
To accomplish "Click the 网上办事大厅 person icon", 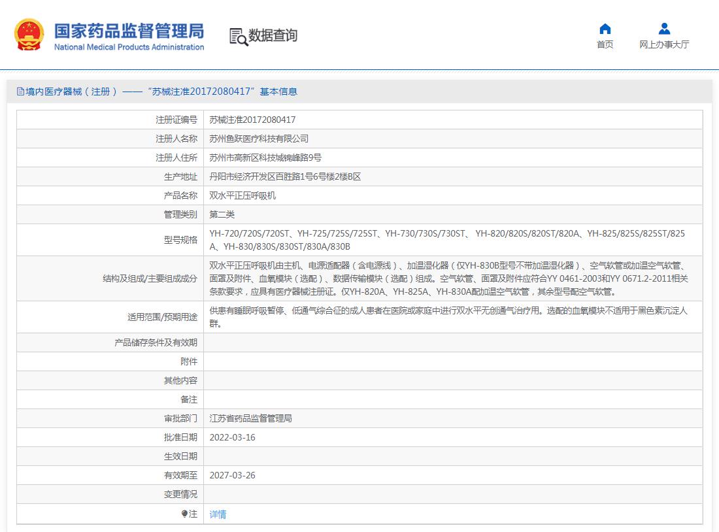I will click(x=664, y=29).
